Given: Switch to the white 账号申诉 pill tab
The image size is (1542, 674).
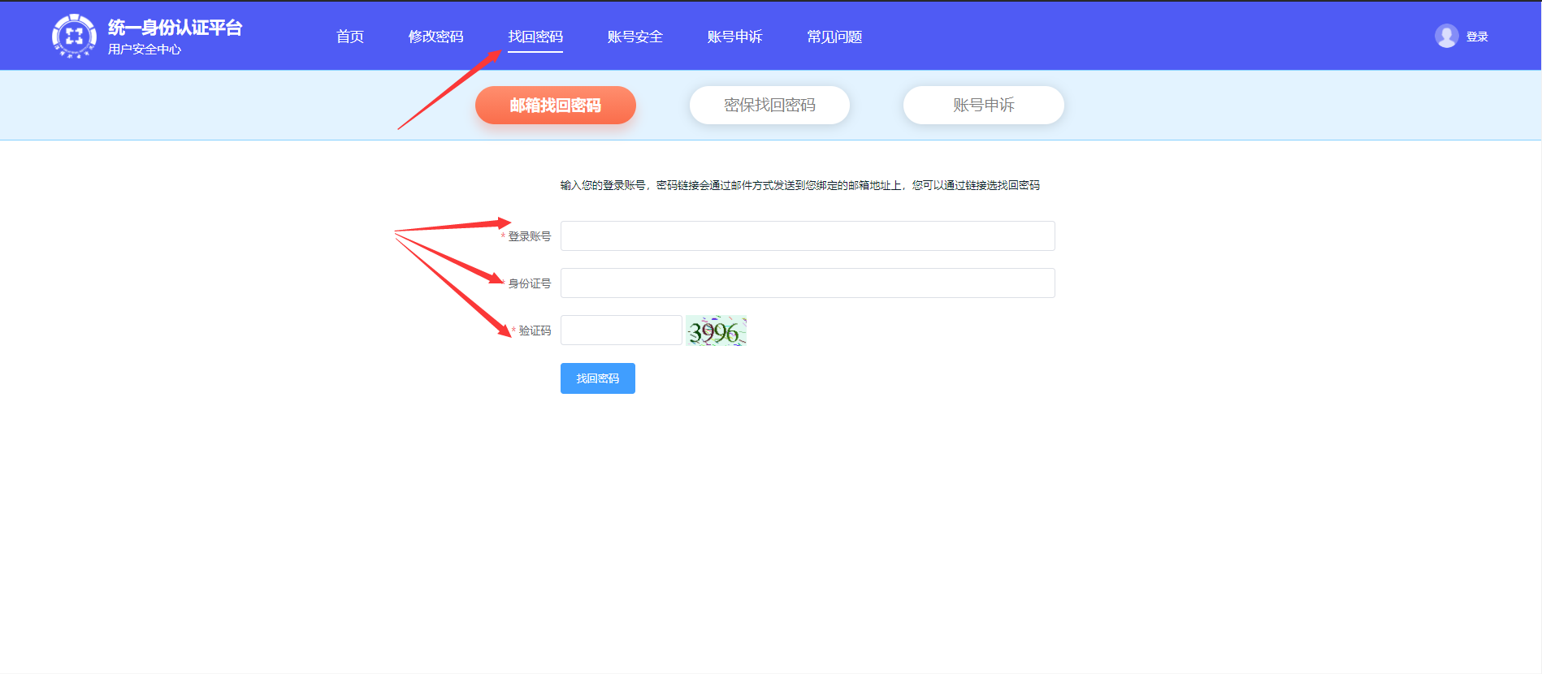Looking at the screenshot, I should pos(983,106).
